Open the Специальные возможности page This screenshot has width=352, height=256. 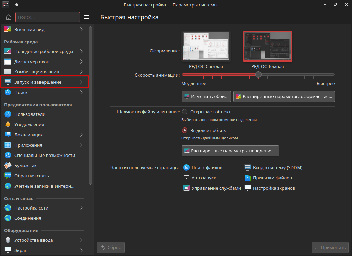44,155
